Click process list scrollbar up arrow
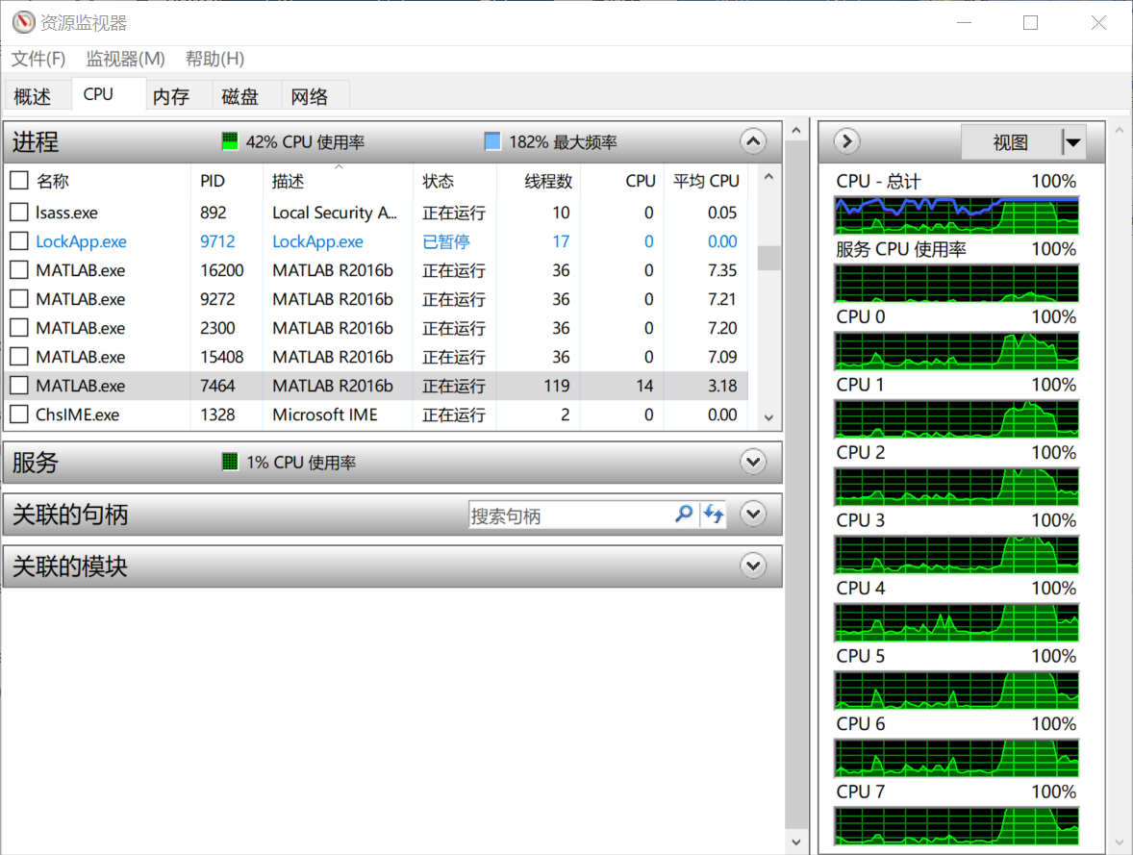The height and width of the screenshot is (855, 1133). click(768, 177)
